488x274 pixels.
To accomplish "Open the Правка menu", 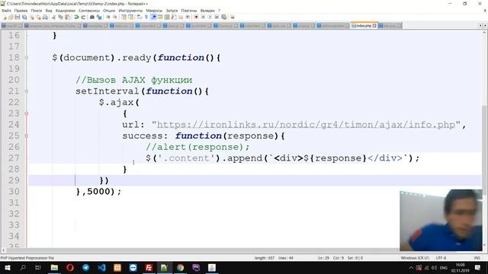I will (x=21, y=11).
